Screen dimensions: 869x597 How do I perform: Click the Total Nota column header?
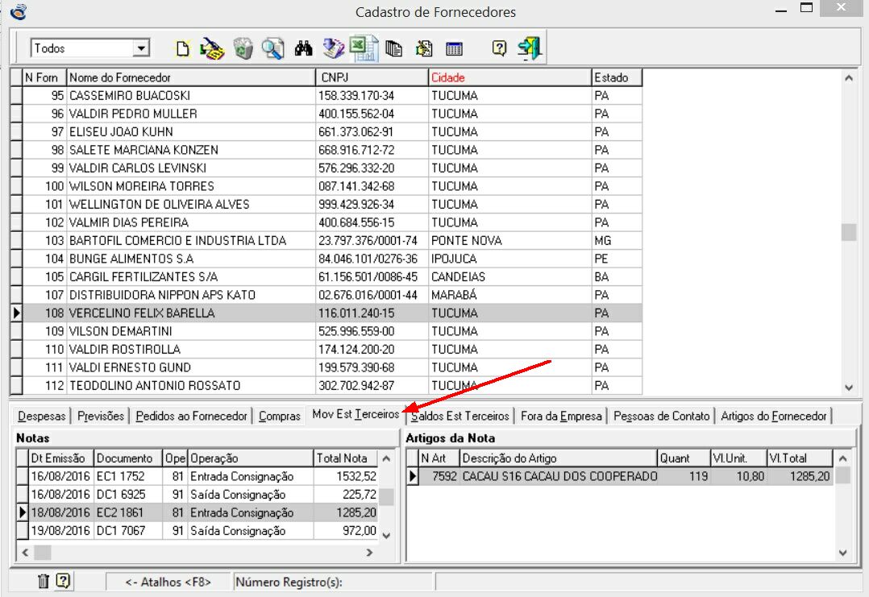pyautogui.click(x=346, y=458)
